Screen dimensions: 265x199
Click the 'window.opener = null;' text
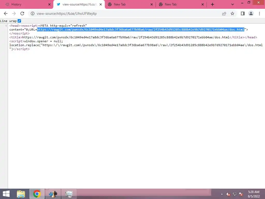pyautogui.click(x=43, y=41)
